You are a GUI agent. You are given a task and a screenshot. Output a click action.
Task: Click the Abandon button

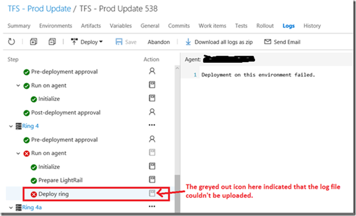159,42
